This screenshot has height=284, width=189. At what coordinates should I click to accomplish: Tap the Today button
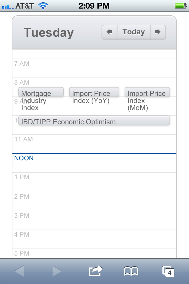coord(134,32)
